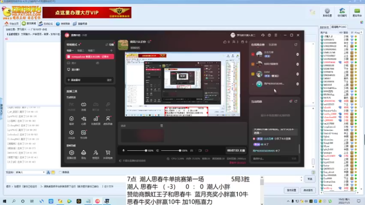
Task: Open the 背包 backpack tool
Action: pyautogui.click(x=83, y=154)
